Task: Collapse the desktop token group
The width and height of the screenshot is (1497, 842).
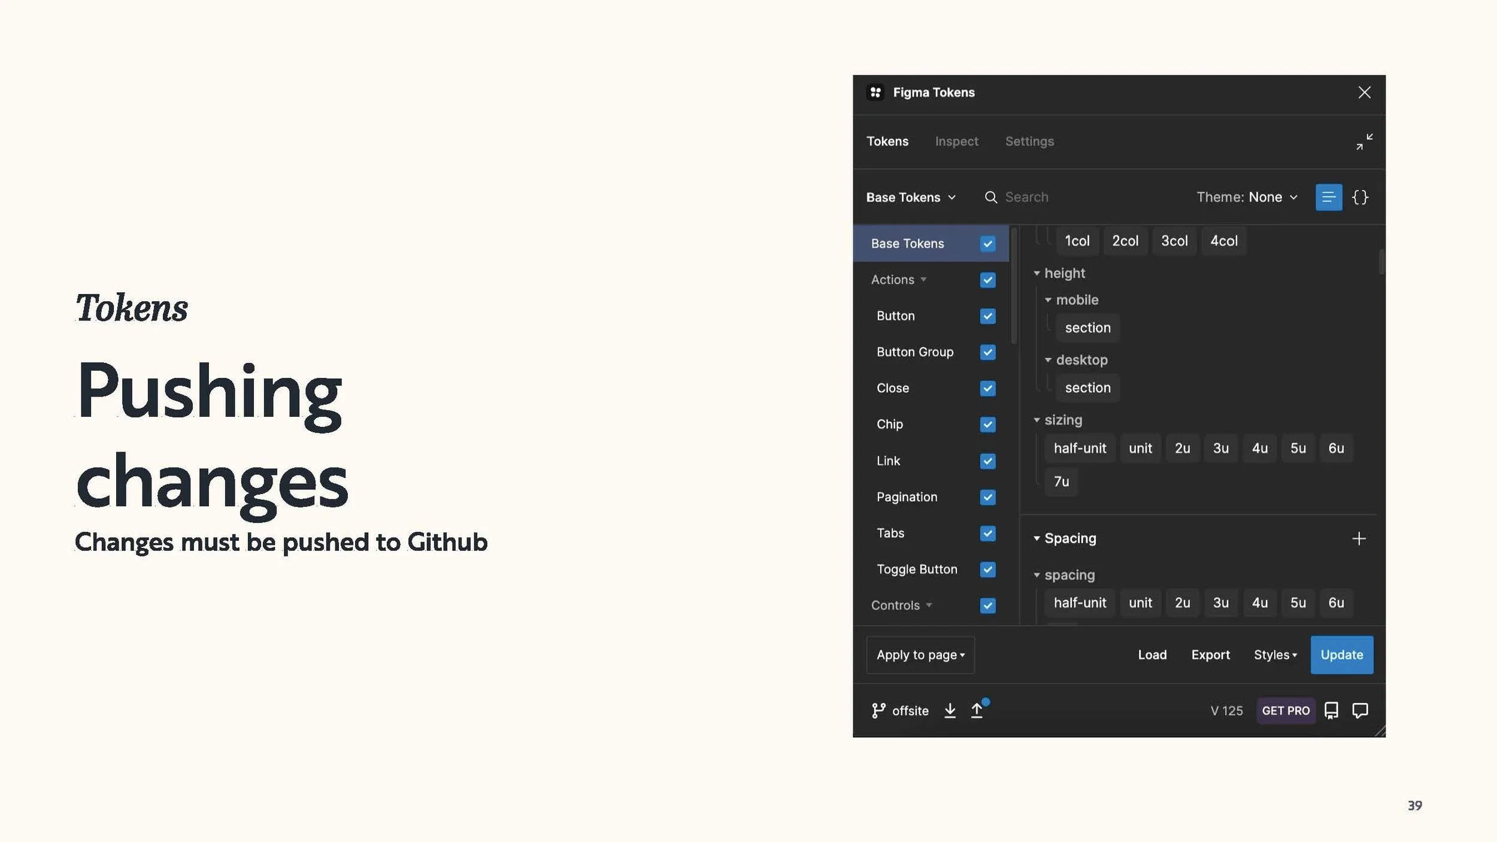Action: 1048,360
